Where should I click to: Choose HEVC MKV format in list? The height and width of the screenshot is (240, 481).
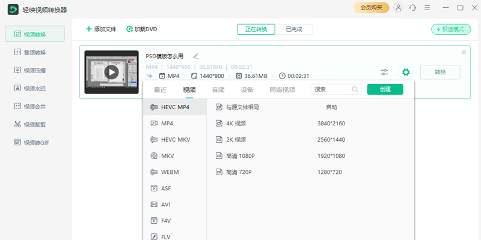[x=175, y=140]
